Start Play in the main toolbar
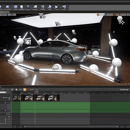The height and width of the screenshot is (130, 130). click(x=57, y=8)
